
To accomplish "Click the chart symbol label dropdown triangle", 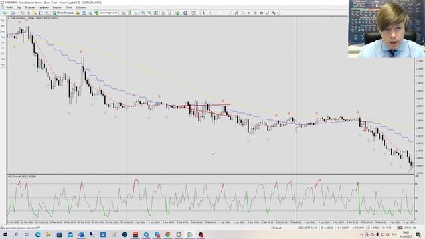I will pos(9,18).
